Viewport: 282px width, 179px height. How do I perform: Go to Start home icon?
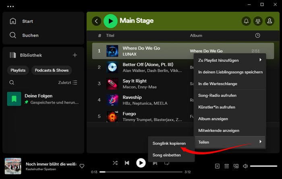[x=13, y=21]
